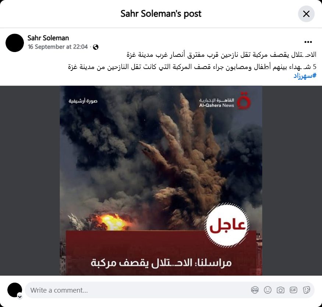Image resolution: width=322 pixels, height=307 pixels.
Task: Click the Al-Qahera News logo in image
Action: click(x=224, y=101)
